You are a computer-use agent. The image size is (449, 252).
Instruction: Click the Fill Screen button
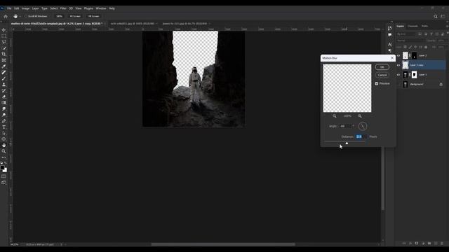pos(93,16)
